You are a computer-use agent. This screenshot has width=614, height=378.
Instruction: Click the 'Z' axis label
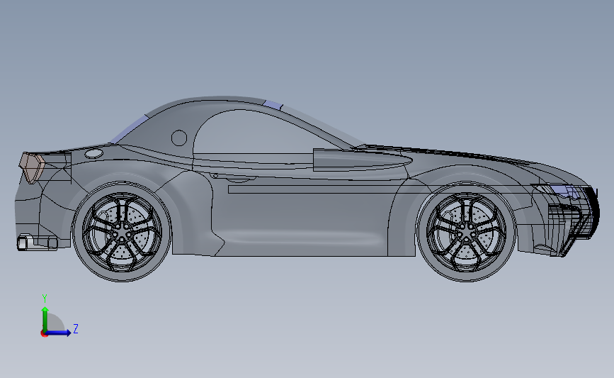[x=76, y=328]
